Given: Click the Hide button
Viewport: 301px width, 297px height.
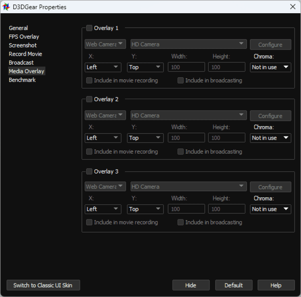Looking at the screenshot, I should point(191,285).
